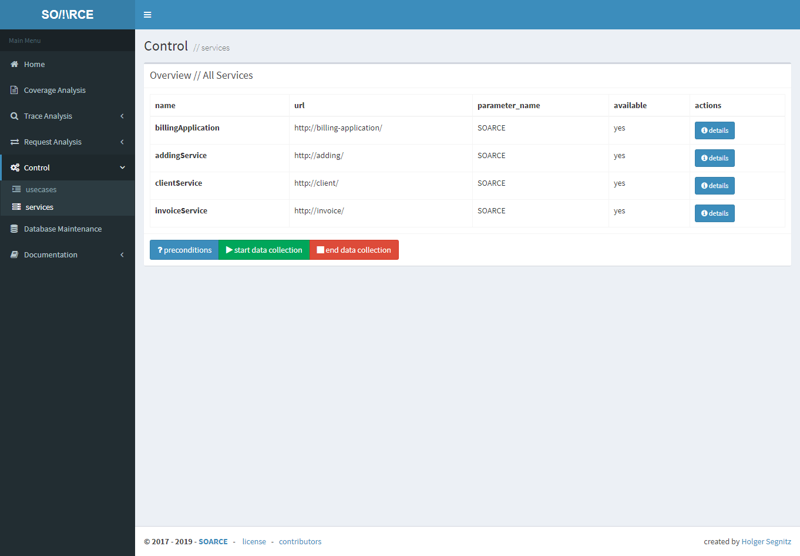The image size is (800, 556).
Task: Open the Holger Segnitz author link
Action: (766, 541)
